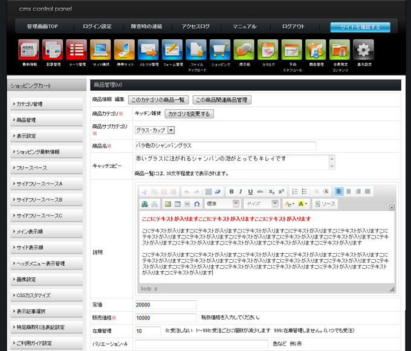The image size is (411, 351).
Task: Insert special character with the Omega icon
Action: pos(197,204)
